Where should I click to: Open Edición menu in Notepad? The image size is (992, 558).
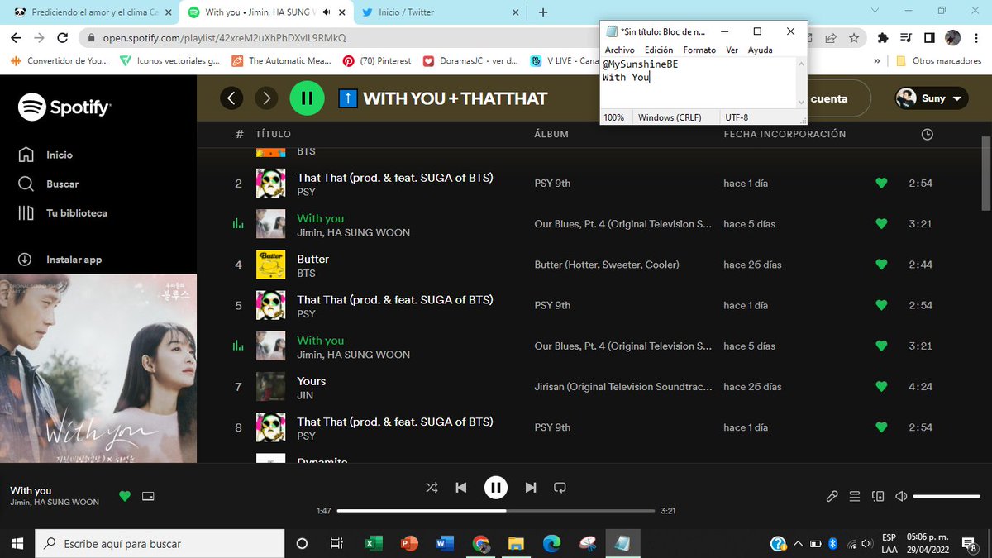pyautogui.click(x=659, y=50)
